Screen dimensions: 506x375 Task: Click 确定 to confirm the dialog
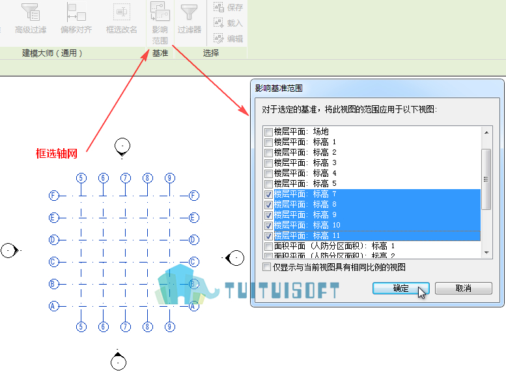(x=401, y=288)
